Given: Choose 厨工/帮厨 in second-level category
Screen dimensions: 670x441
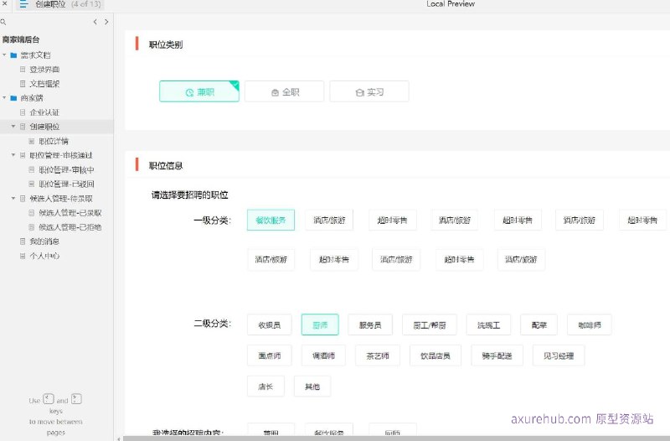Looking at the screenshot, I should (430, 325).
